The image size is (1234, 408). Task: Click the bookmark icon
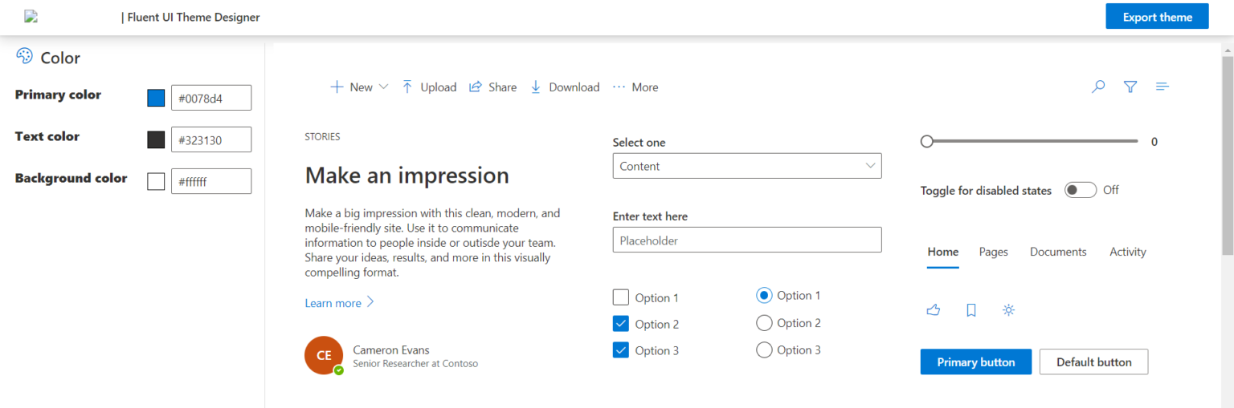tap(970, 310)
